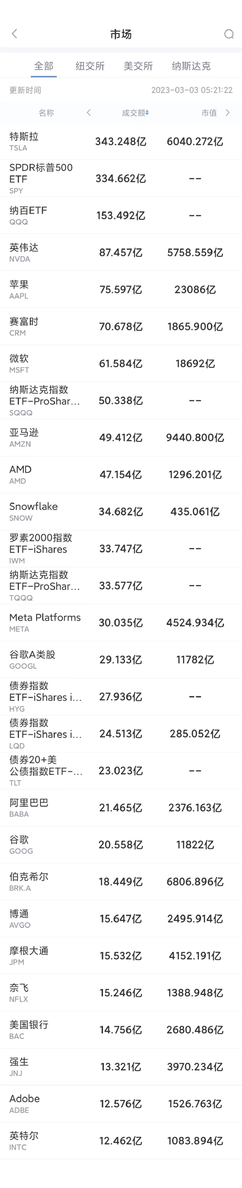Select the 苹果 AAPL entry

tap(121, 289)
